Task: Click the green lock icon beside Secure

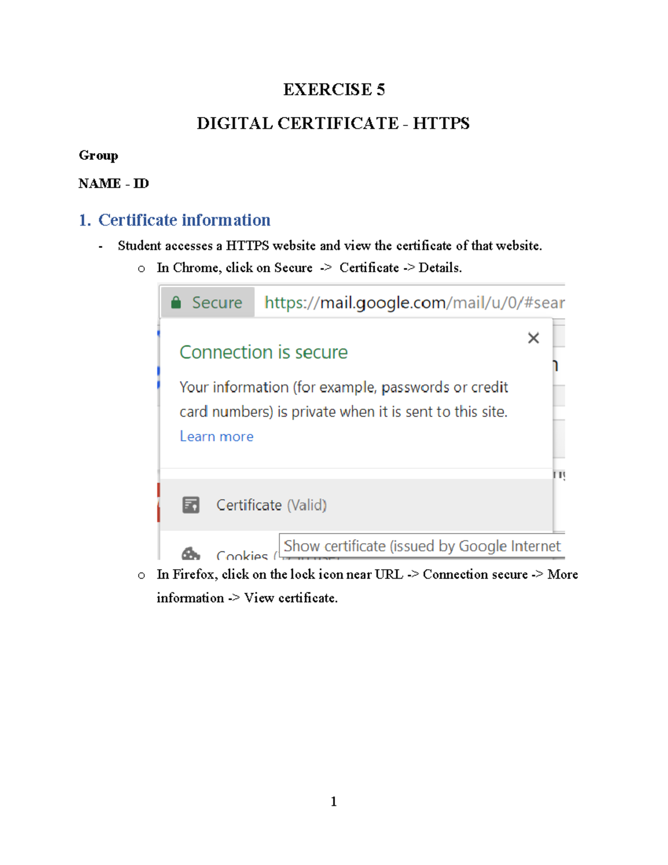Action: (176, 302)
